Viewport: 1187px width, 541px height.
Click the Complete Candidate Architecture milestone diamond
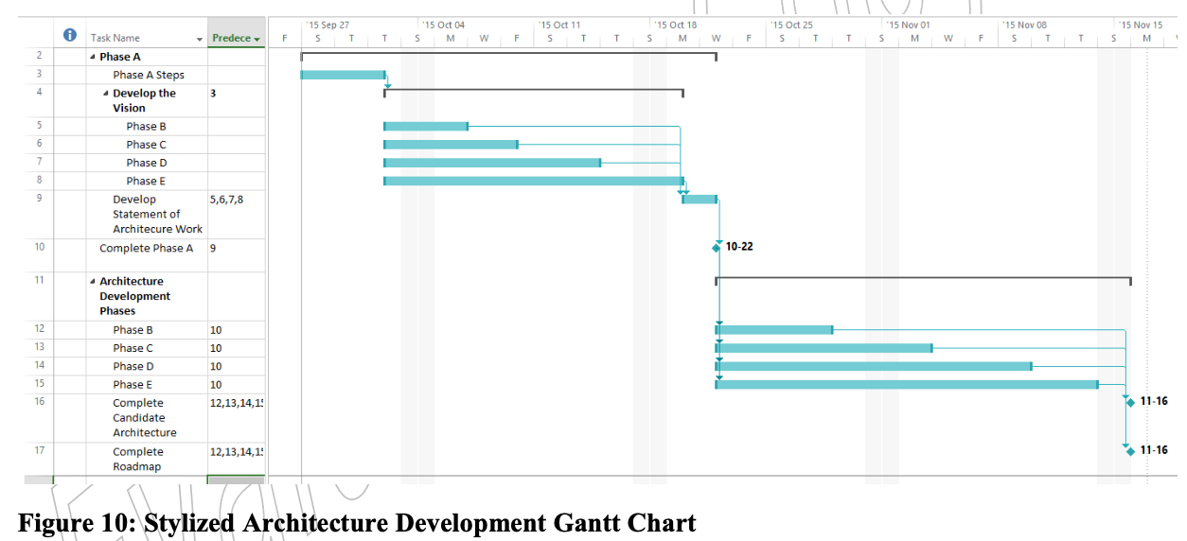1130,402
